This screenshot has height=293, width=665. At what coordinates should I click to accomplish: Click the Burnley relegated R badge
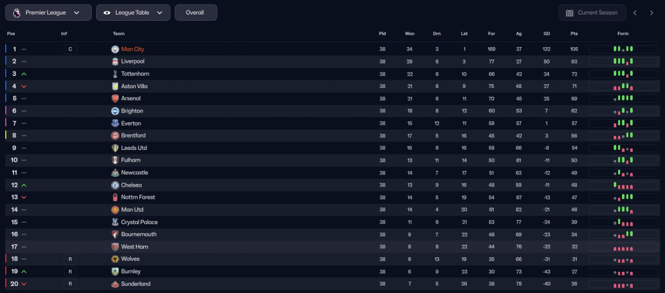click(70, 271)
